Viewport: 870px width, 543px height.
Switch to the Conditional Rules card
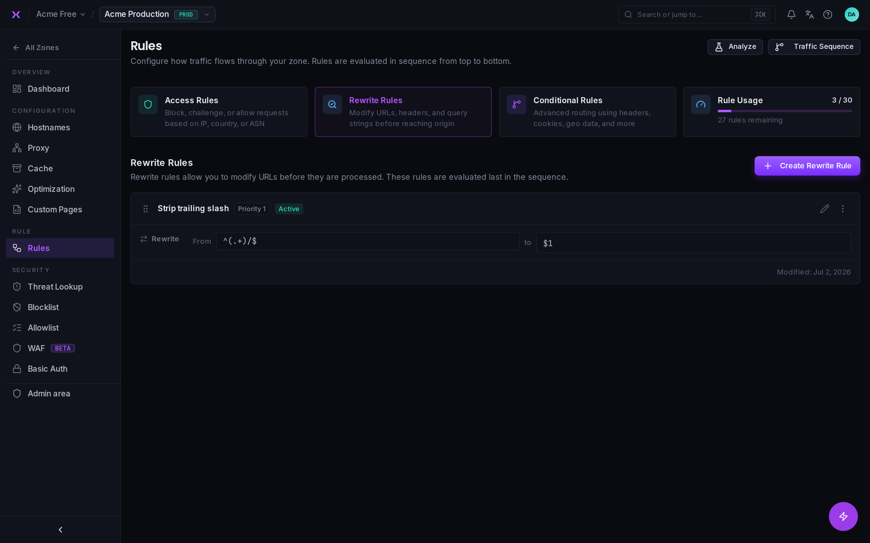tap(587, 112)
